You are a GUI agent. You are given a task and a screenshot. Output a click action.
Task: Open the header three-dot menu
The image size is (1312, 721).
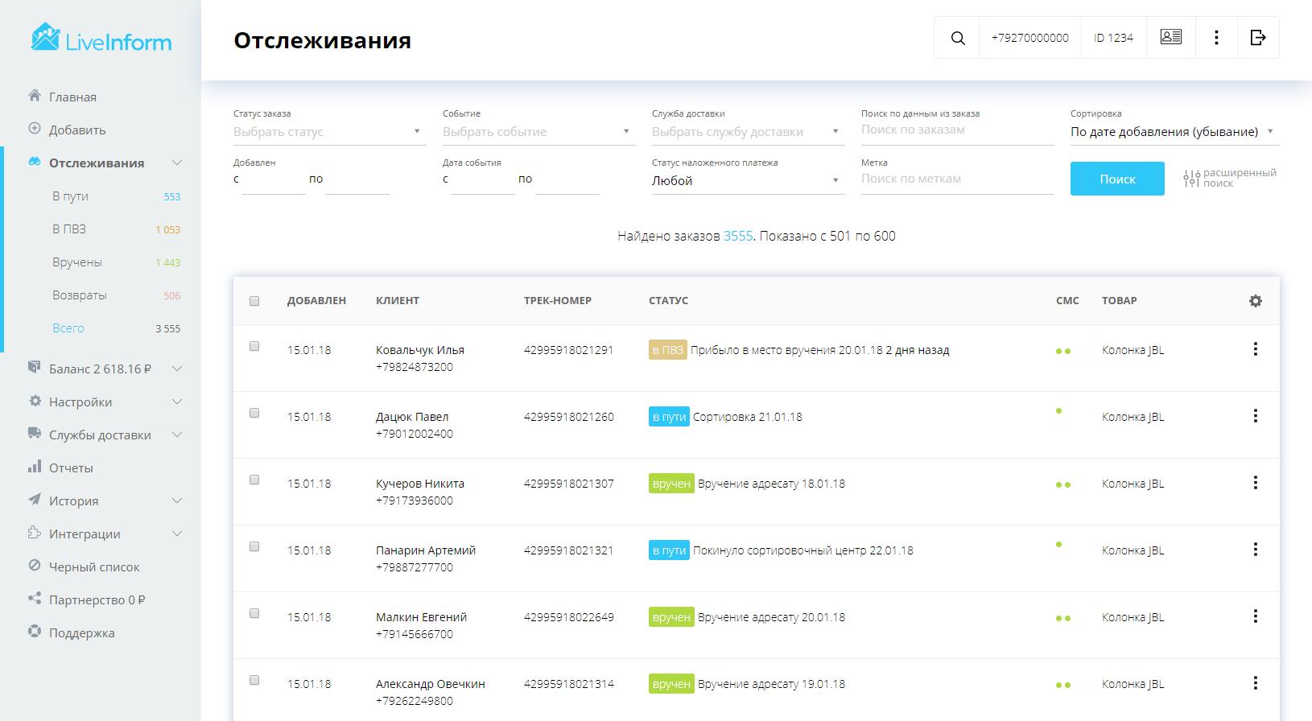coord(1216,37)
